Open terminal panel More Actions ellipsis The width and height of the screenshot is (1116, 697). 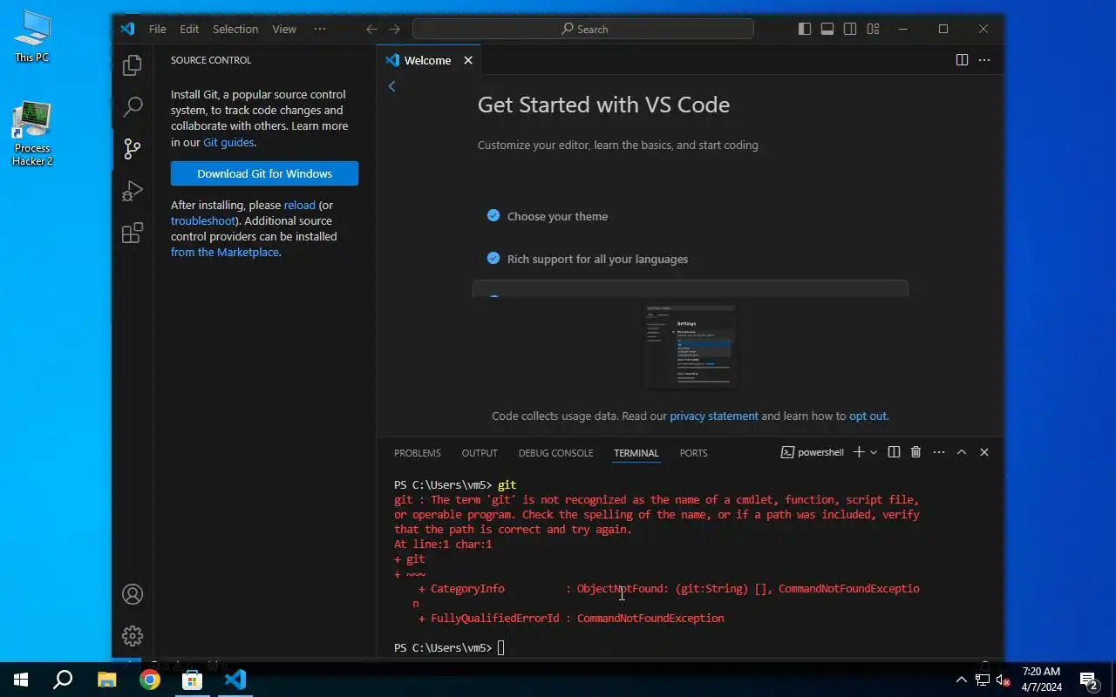click(x=939, y=452)
